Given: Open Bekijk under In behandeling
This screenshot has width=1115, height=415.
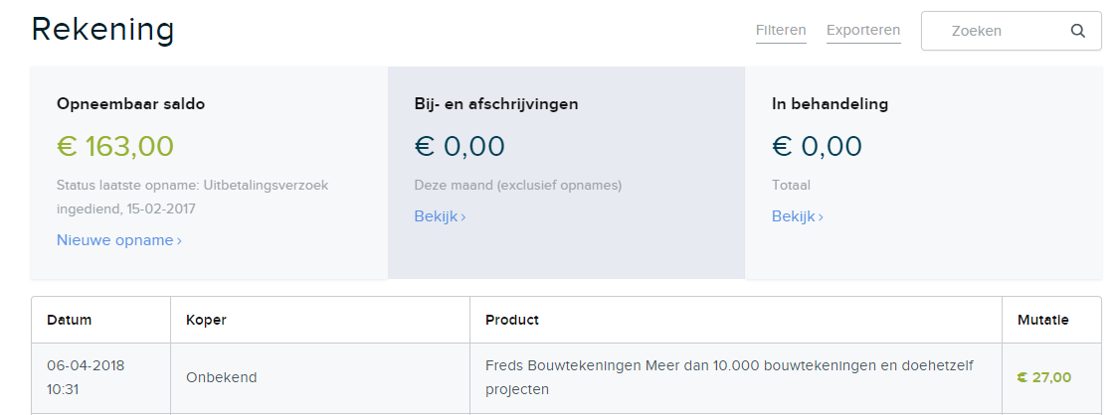Looking at the screenshot, I should pos(797,216).
